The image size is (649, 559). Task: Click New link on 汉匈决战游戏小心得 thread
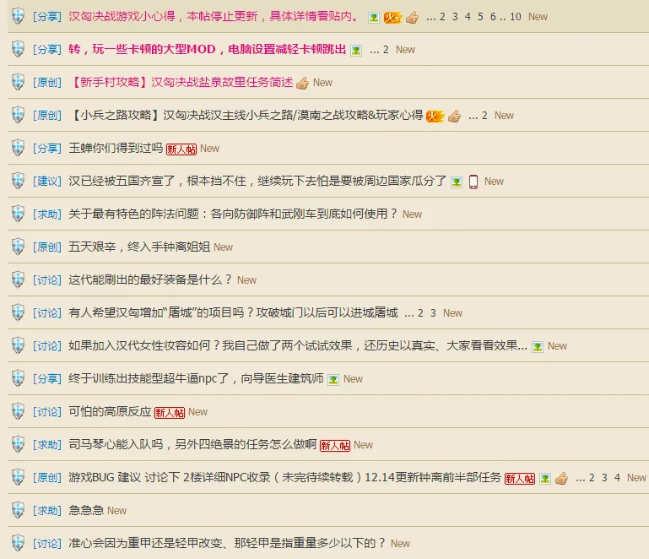538,17
